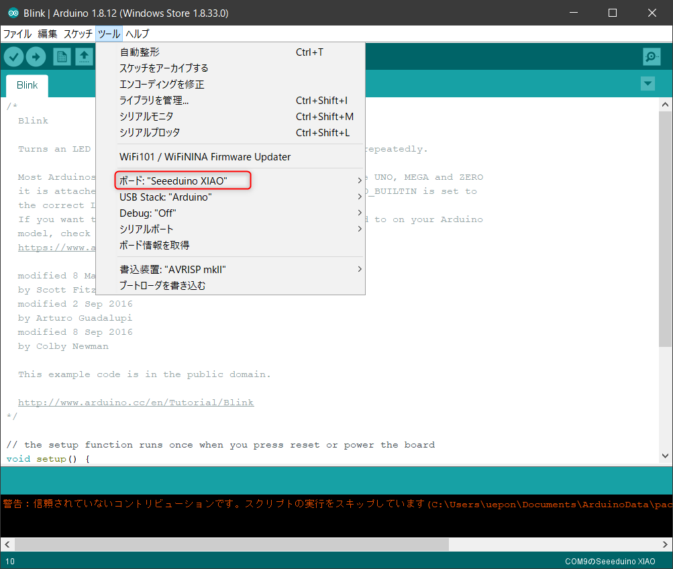Click "modified 2 Sep 2016" comment line
Image resolution: width=673 pixels, height=569 pixels.
(75, 304)
